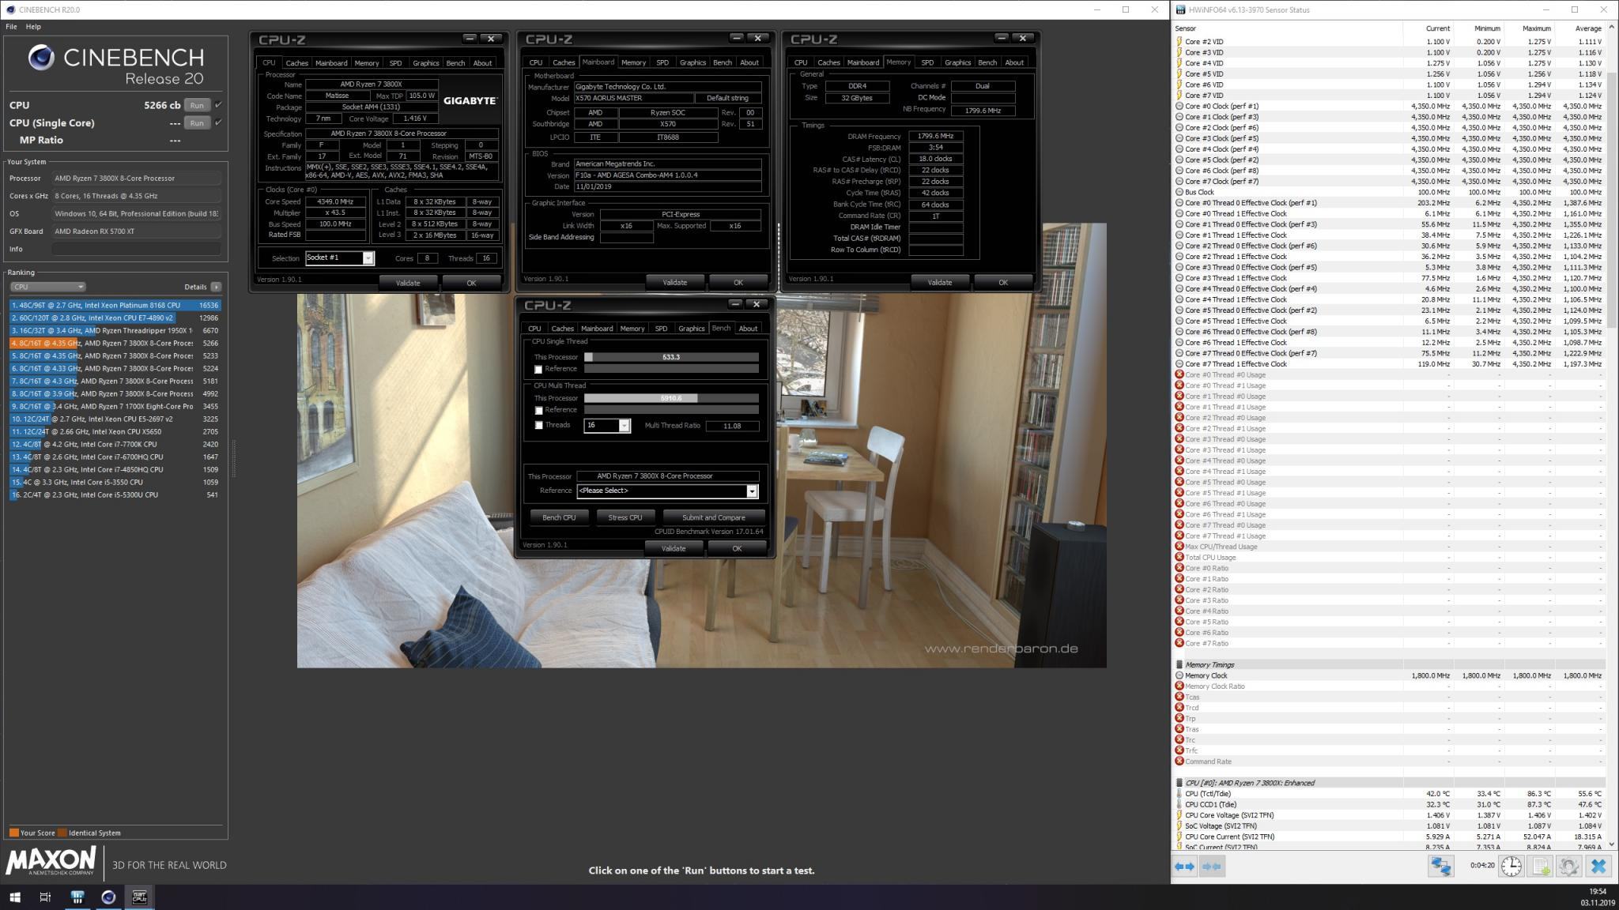Click OK in CPU-Z Mainboard window
Image resolution: width=1619 pixels, height=910 pixels.
(x=738, y=283)
